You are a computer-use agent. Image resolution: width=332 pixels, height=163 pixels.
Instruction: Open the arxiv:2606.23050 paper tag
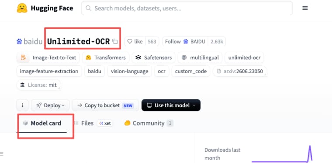point(240,71)
